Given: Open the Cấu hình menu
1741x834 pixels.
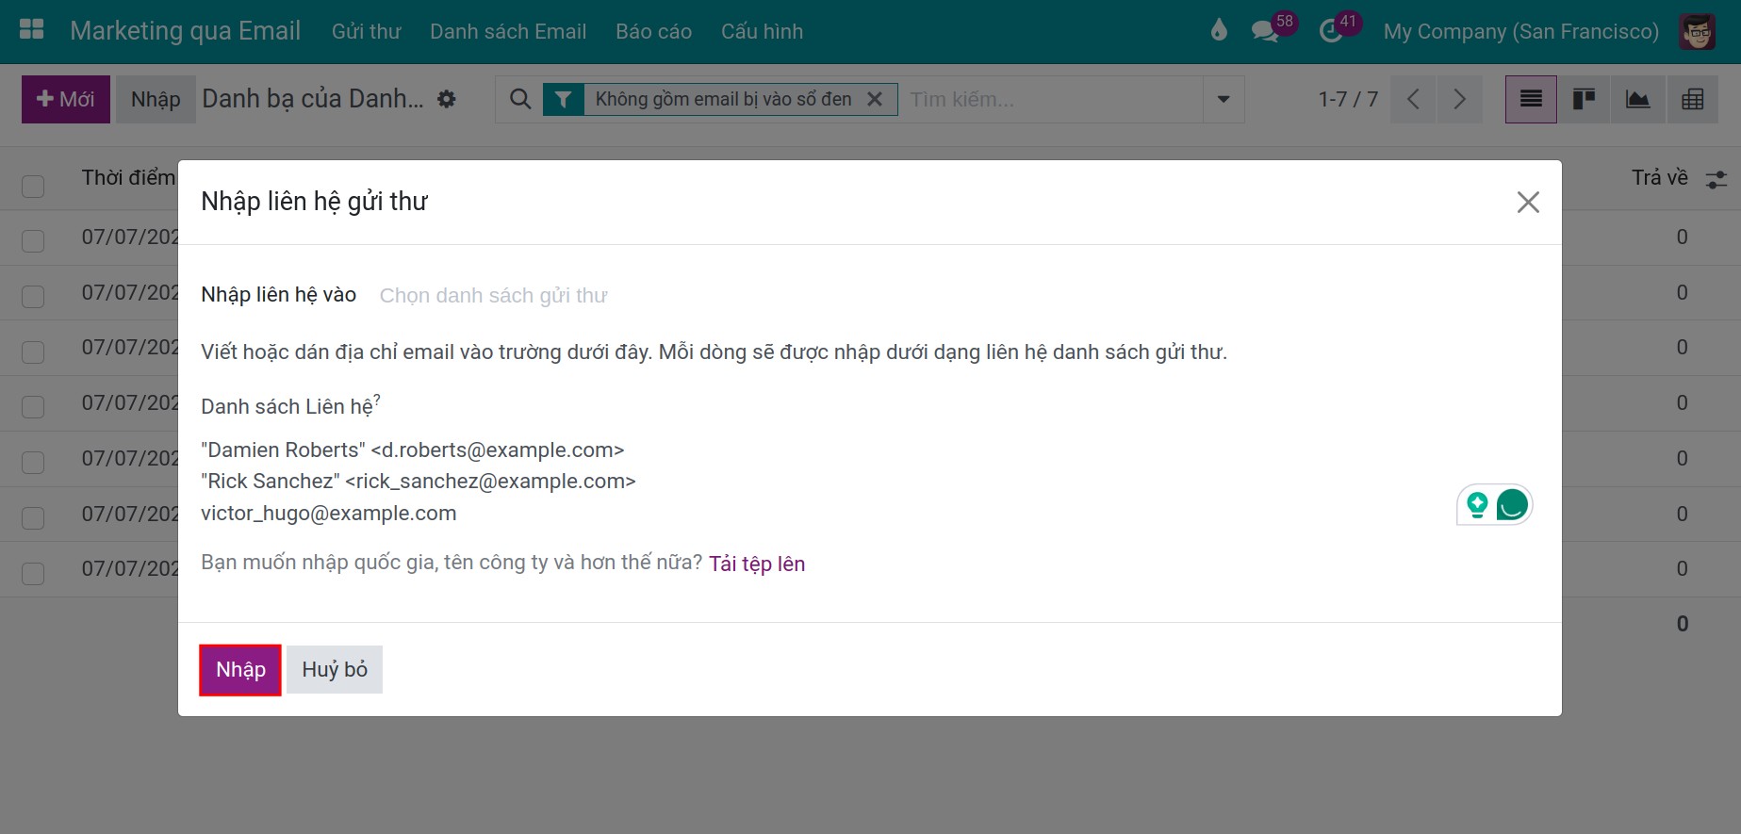Looking at the screenshot, I should tap(762, 31).
